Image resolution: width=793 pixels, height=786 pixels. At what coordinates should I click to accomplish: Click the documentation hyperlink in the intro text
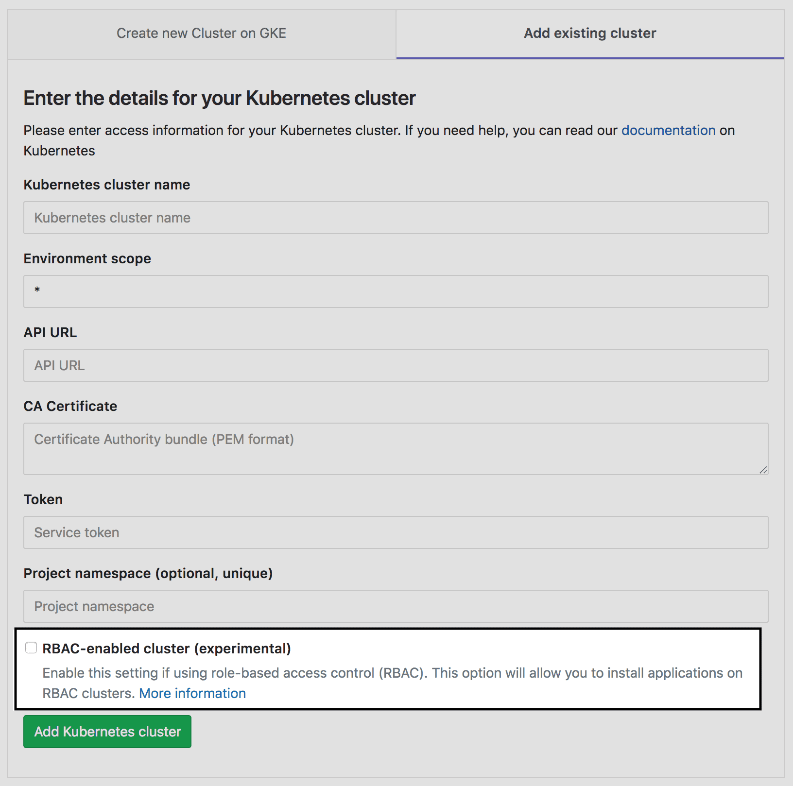click(668, 130)
